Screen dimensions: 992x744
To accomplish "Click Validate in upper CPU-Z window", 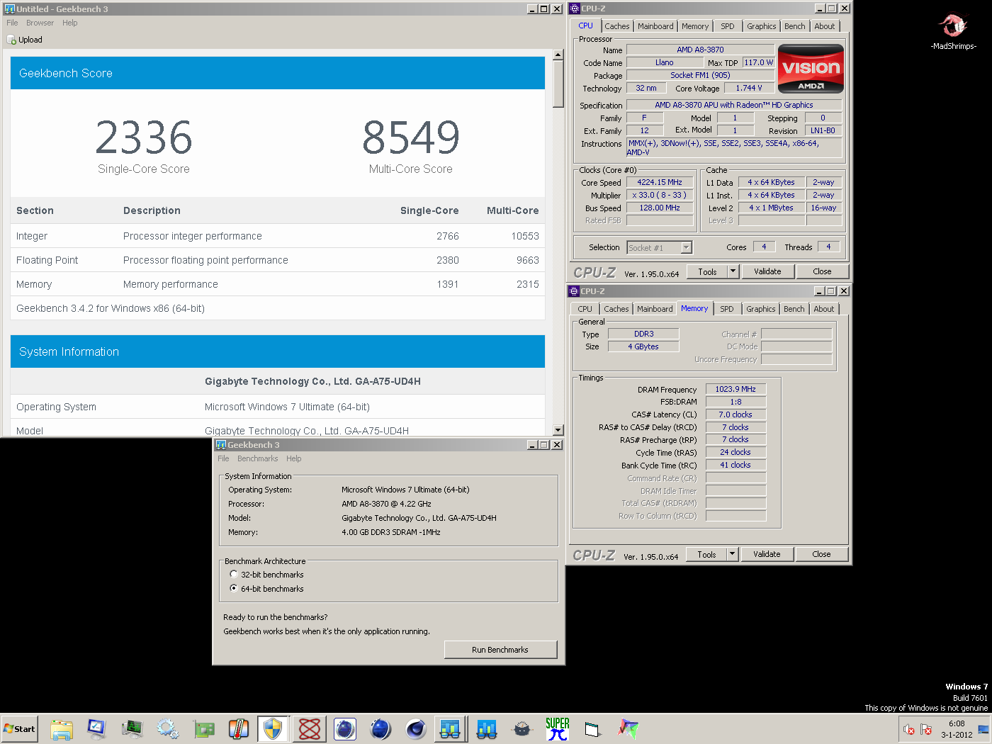I will pos(767,271).
